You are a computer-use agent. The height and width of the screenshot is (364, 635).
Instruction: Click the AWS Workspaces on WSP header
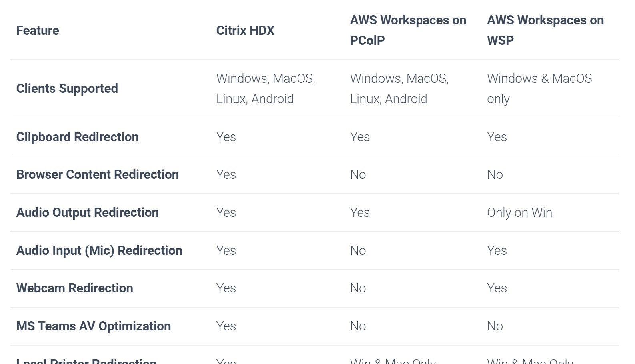coord(545,30)
